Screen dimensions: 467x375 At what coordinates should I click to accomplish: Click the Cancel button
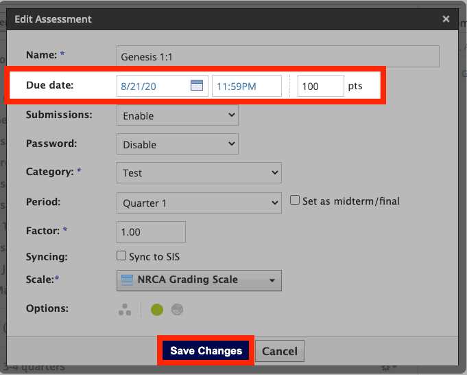click(x=280, y=351)
